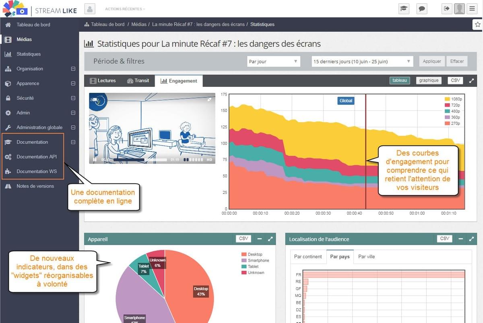Click the Streamlike logo
483x323 pixels.
click(x=39, y=9)
